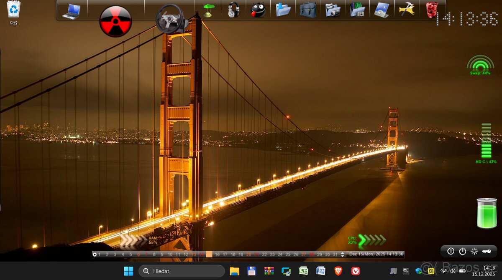Click the snowflake toggle in the power widget
Viewport: 502px width, 280px height.
[474, 251]
